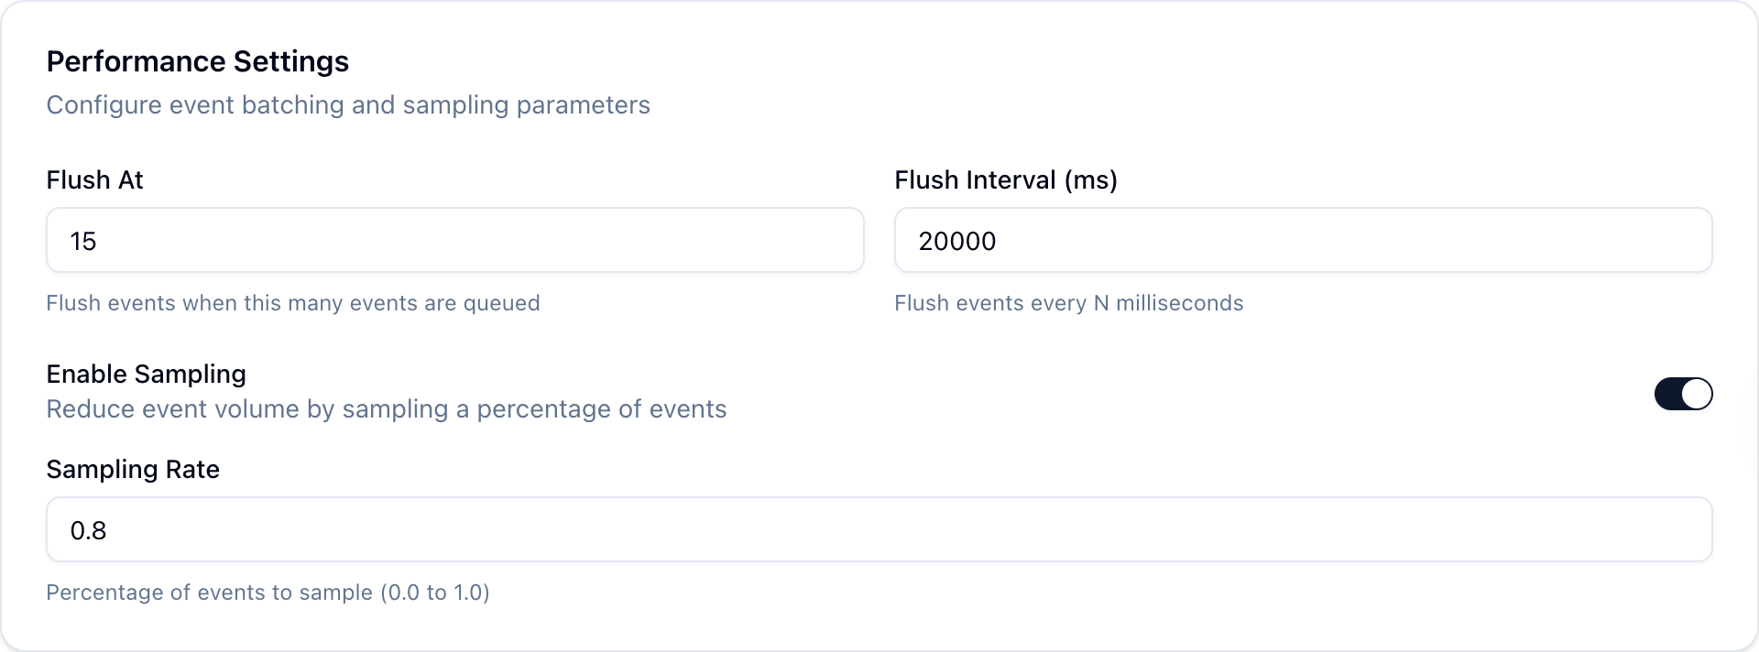1759x652 pixels.
Task: Click the value 20000 in Flush Interval
Action: click(956, 242)
